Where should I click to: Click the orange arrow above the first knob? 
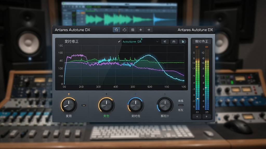(x=69, y=94)
